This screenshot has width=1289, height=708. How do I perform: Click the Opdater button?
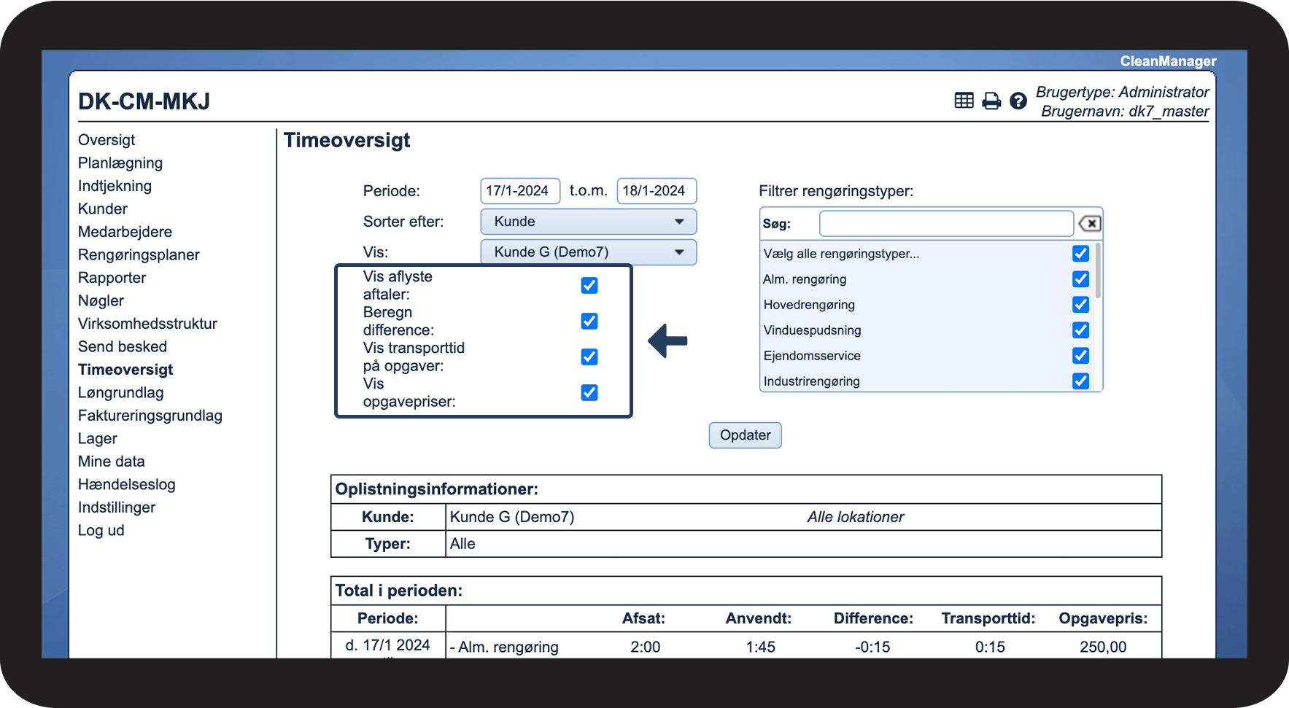tap(745, 435)
